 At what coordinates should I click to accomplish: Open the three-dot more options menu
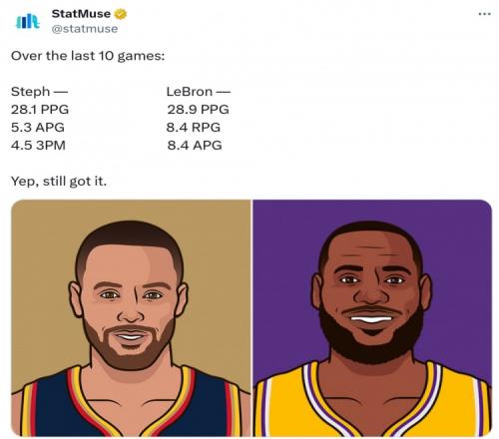pyautogui.click(x=484, y=14)
